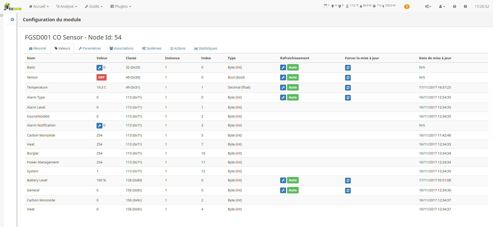Force refresh the Basic value
Image resolution: width=493 pixels, height=227 pixels.
coord(348,68)
